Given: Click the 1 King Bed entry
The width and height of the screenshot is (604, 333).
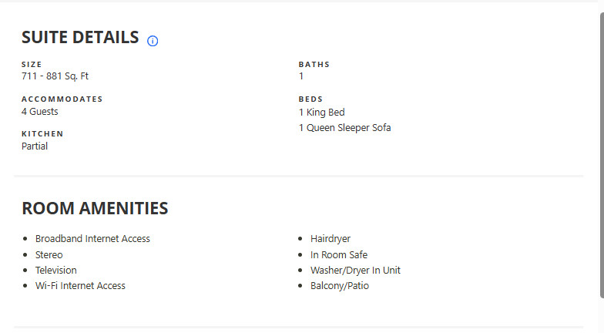Looking at the screenshot, I should click(322, 113).
